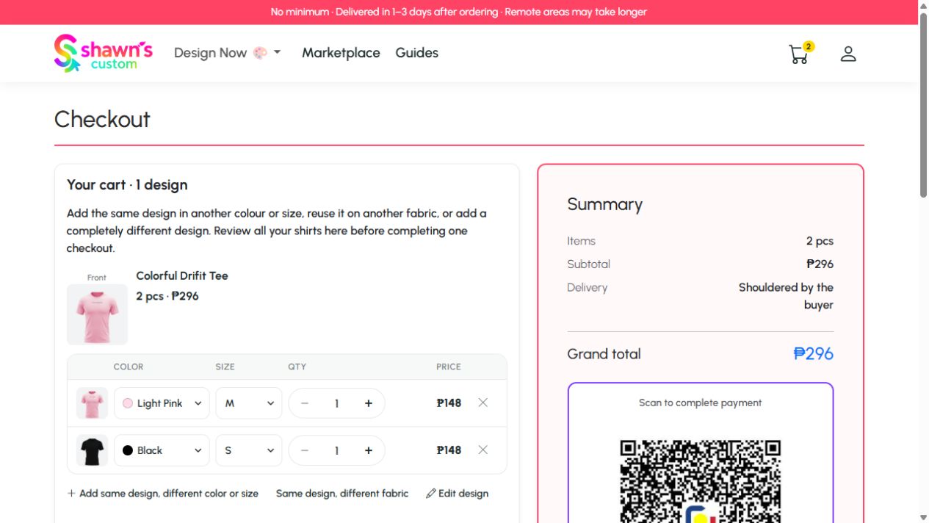Click the quantity field of Light Pink row
The height and width of the screenshot is (523, 929).
coord(336,403)
